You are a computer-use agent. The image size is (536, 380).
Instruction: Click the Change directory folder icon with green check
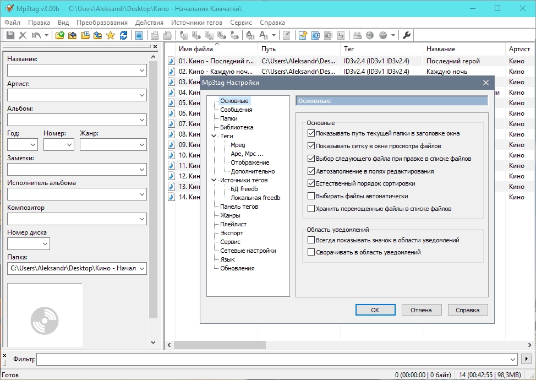click(x=60, y=35)
